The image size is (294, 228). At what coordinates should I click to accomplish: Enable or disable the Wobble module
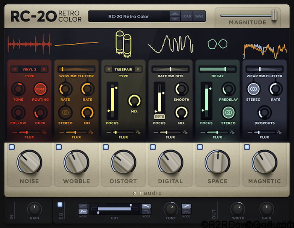pyautogui.click(x=59, y=147)
